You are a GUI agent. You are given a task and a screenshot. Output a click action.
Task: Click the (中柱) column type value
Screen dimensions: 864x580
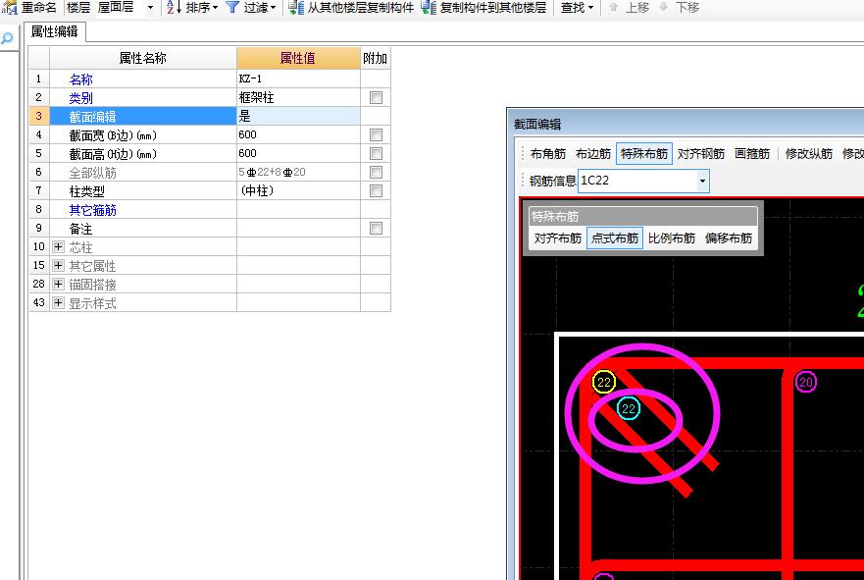[x=298, y=190]
